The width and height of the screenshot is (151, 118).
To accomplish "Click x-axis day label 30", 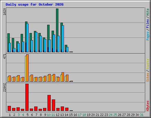I will click(137, 115).
